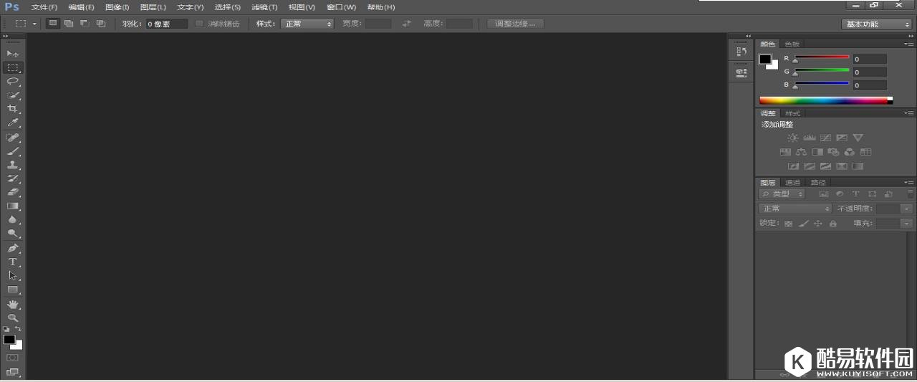Click the 调整边缘... button
Viewport: 917px width, 382px height.
click(x=515, y=24)
